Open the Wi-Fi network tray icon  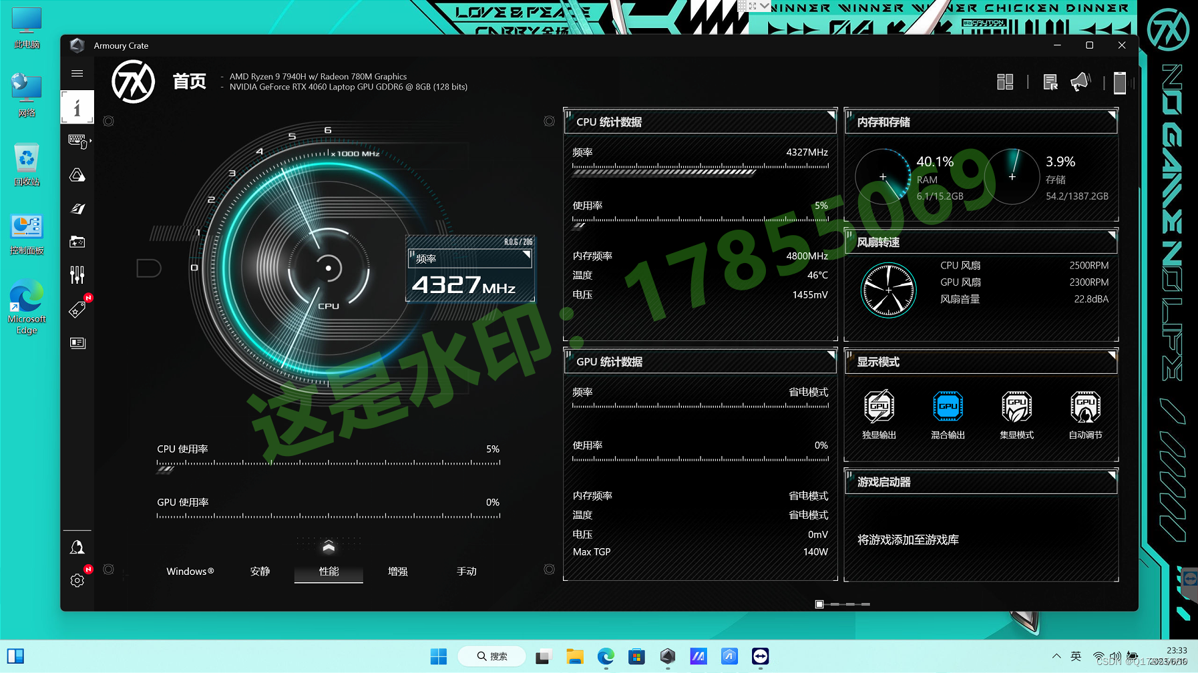1099,656
